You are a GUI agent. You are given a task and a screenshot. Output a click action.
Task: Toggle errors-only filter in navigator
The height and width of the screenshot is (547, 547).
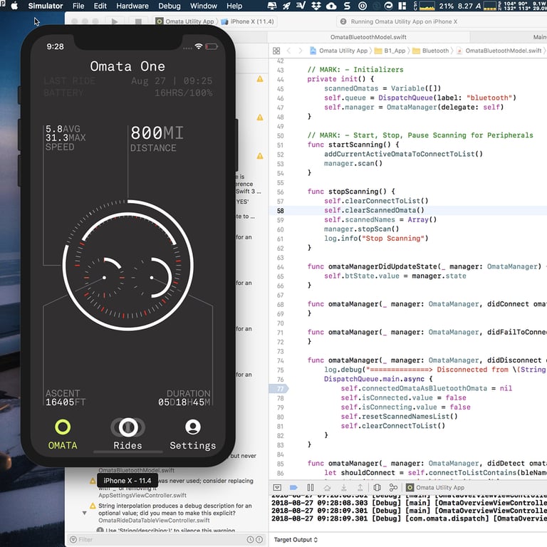259,540
